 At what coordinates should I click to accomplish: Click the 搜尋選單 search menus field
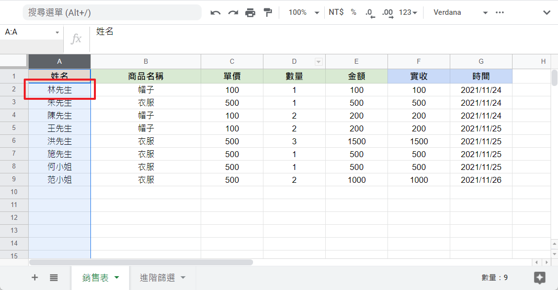coord(112,12)
